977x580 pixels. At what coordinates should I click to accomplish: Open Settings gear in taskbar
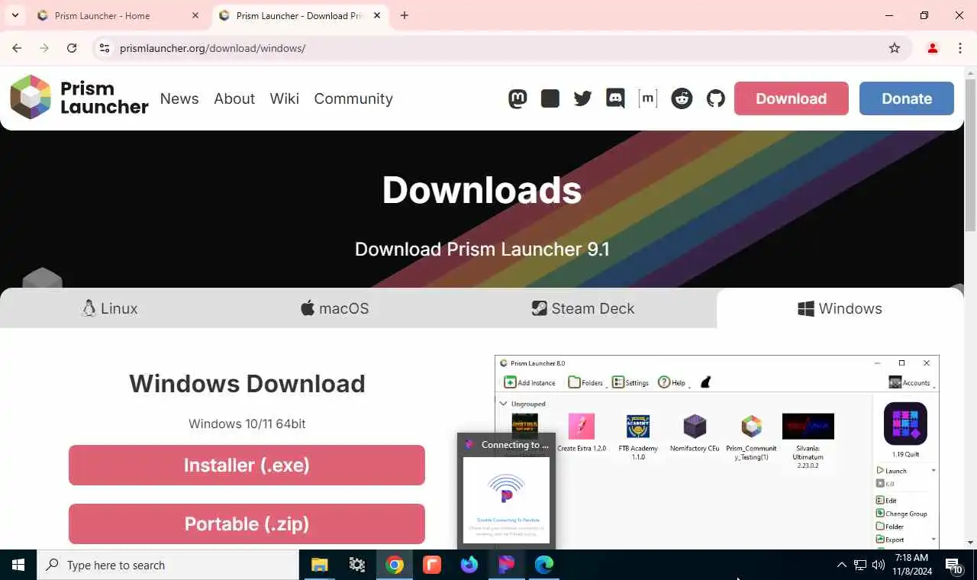coord(357,565)
